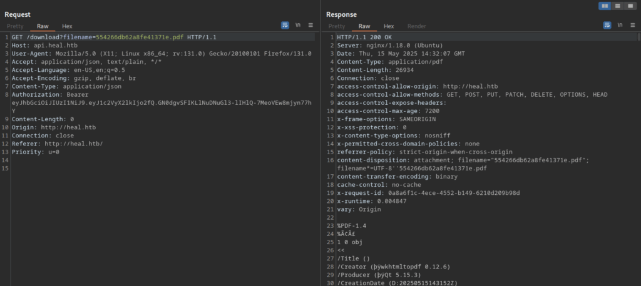Open the Render tab in Response
641x286 pixels.
[x=416, y=26]
